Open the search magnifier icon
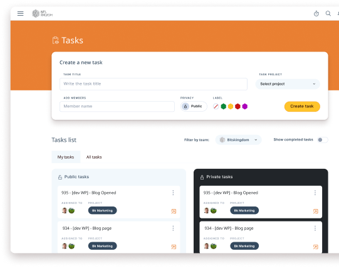The image size is (339, 268). pyautogui.click(x=328, y=13)
